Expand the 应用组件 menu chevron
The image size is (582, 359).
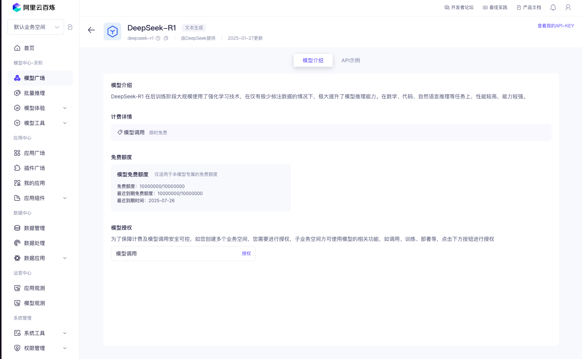[65, 198]
